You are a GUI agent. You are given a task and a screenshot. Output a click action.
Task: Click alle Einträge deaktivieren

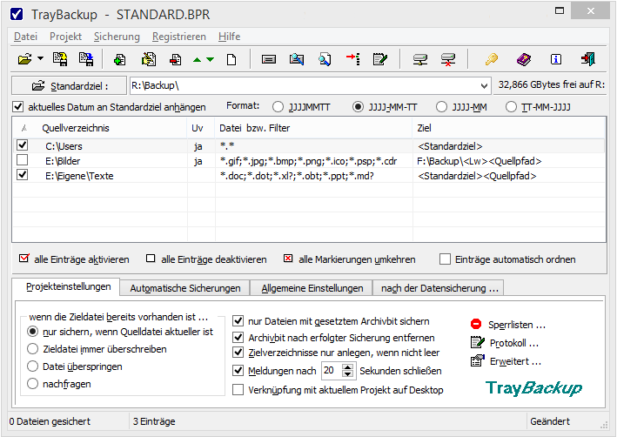coord(206,259)
